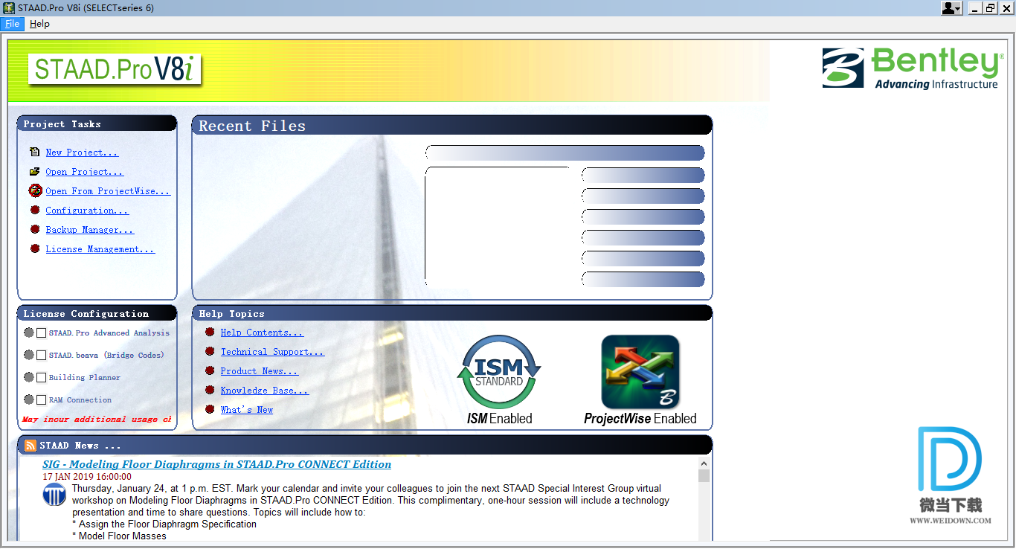Click the red bullet beside Configuration
The width and height of the screenshot is (1016, 549).
point(35,211)
